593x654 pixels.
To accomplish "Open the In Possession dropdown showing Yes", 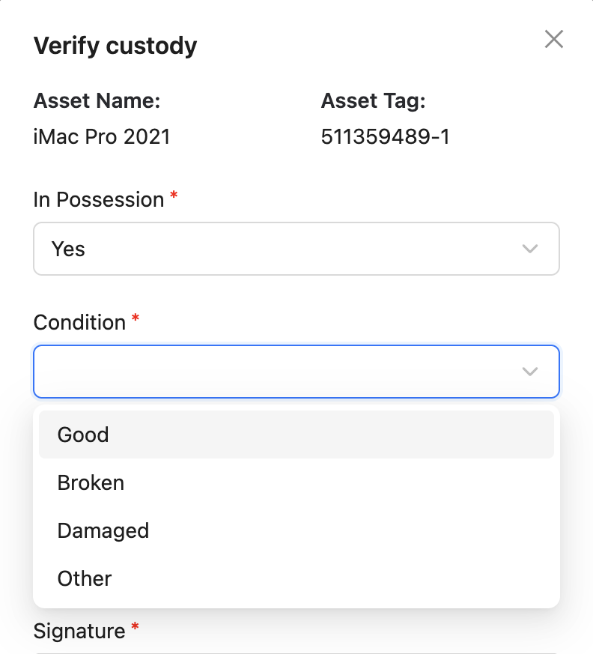I will coord(296,249).
